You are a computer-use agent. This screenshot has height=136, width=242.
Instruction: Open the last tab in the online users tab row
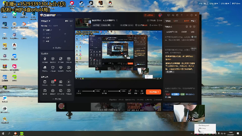pyautogui.click(x=192, y=32)
